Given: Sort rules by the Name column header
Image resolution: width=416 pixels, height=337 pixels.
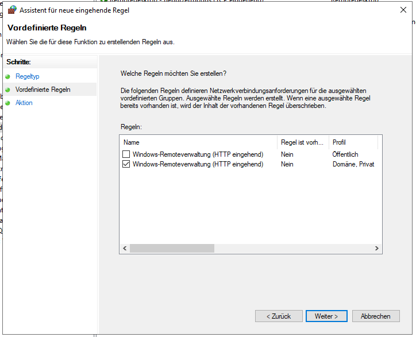Looking at the screenshot, I should tap(198, 142).
